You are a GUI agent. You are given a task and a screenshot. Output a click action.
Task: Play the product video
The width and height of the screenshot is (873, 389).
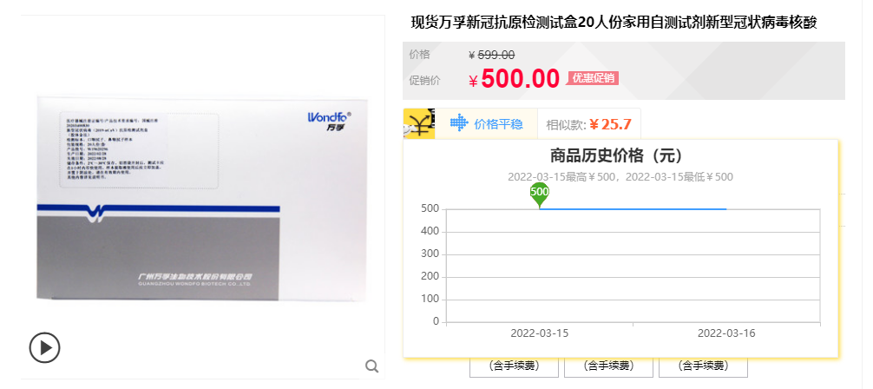(44, 348)
